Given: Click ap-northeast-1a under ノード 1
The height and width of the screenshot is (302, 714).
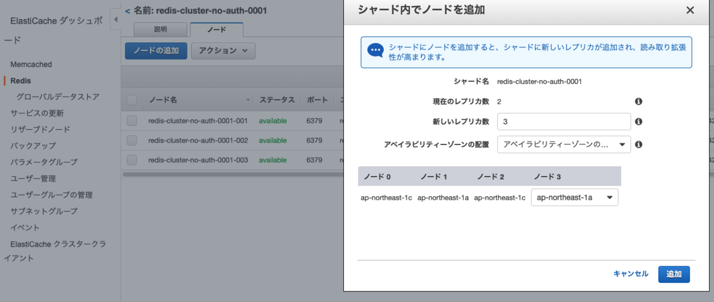Looking at the screenshot, I should 443,198.
